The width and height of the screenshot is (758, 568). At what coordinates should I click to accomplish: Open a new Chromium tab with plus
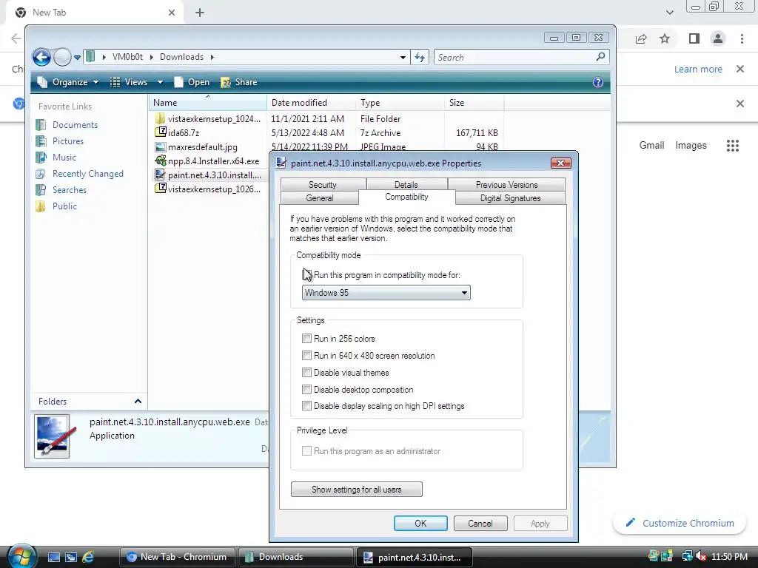pyautogui.click(x=200, y=13)
